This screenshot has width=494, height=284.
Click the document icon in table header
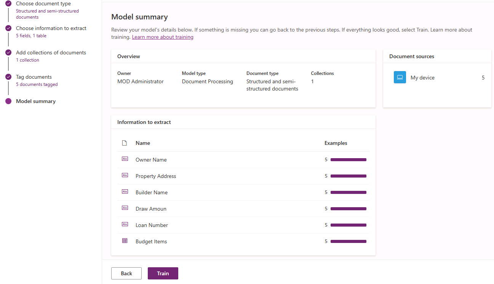click(x=124, y=143)
